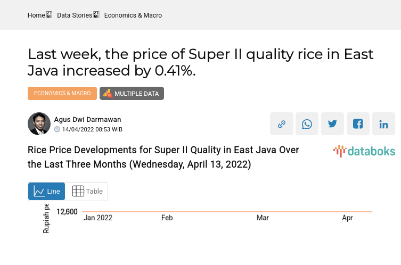Click the Multiple Data chart icon
This screenshot has width=401, height=265.
(x=108, y=94)
